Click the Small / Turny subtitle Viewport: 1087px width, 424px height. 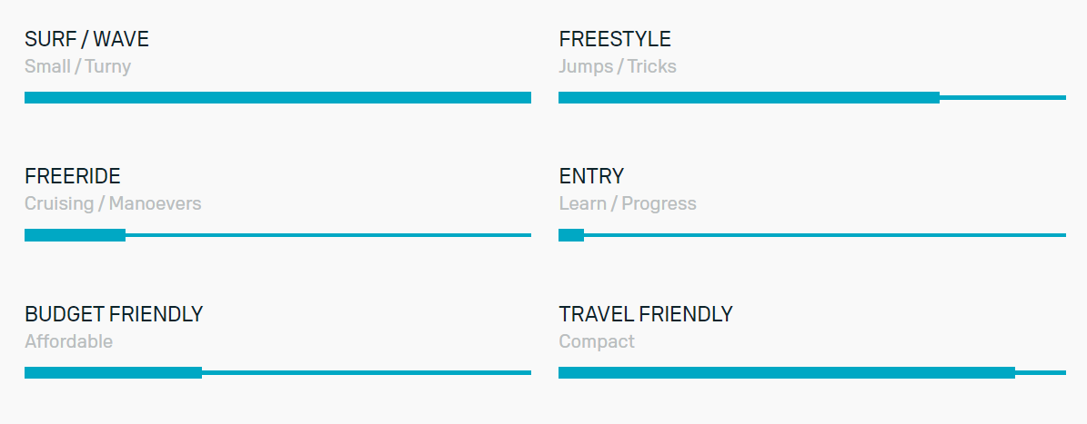77,67
